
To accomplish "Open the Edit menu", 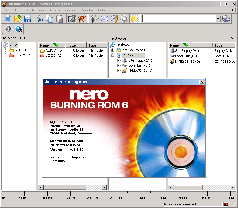I will point(15,10).
